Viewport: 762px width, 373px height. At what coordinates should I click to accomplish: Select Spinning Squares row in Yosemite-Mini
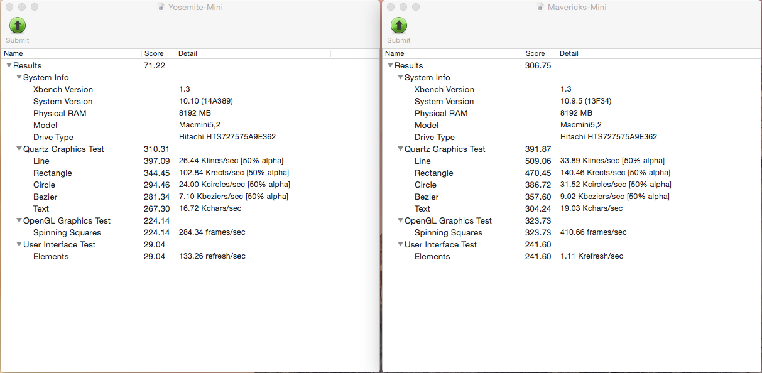click(x=190, y=232)
